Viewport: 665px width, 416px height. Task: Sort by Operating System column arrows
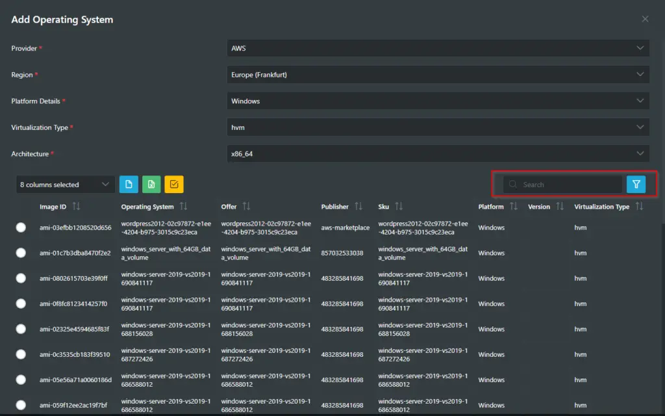pos(183,206)
